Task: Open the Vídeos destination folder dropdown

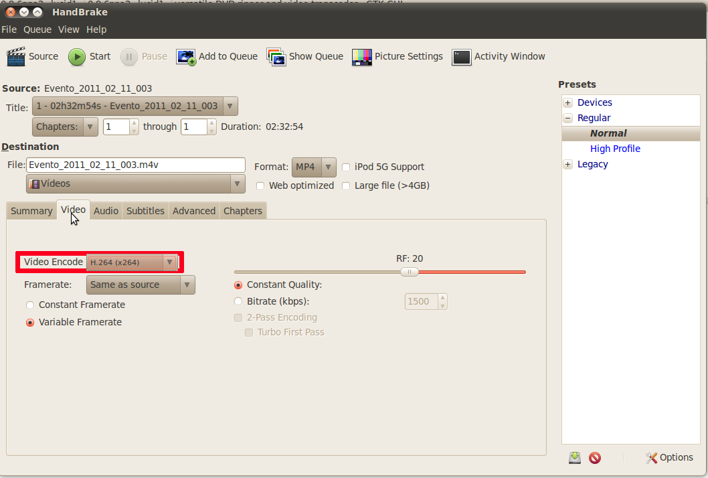Action: pyautogui.click(x=135, y=184)
